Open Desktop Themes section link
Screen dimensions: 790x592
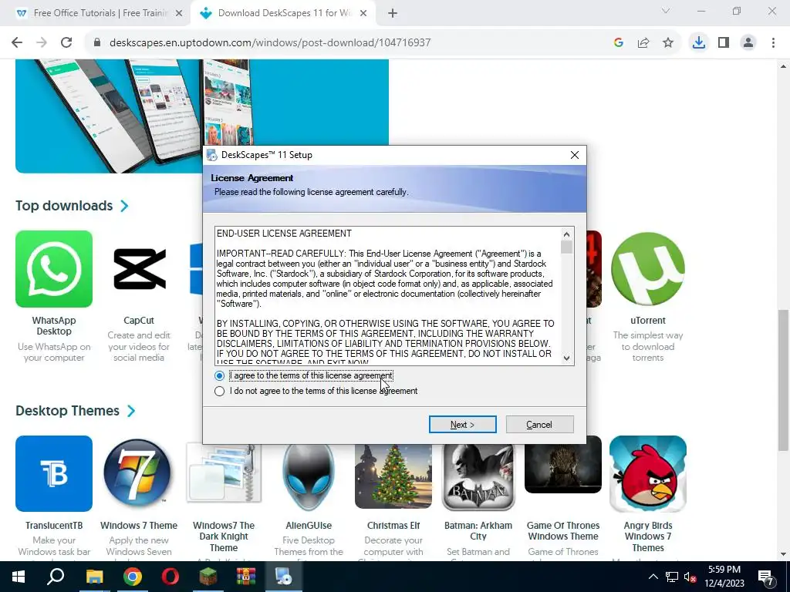(68, 411)
